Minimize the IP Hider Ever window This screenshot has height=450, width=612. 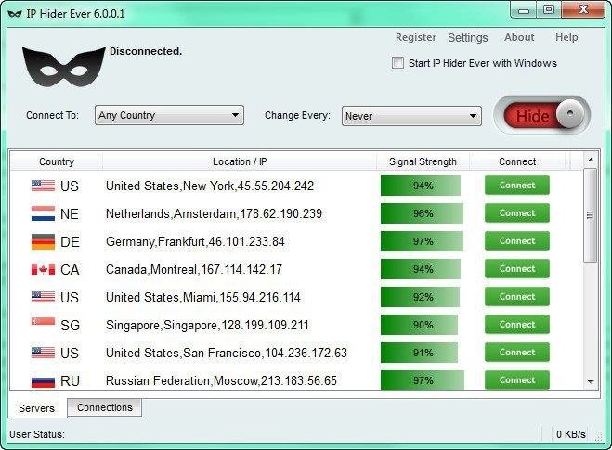point(524,10)
